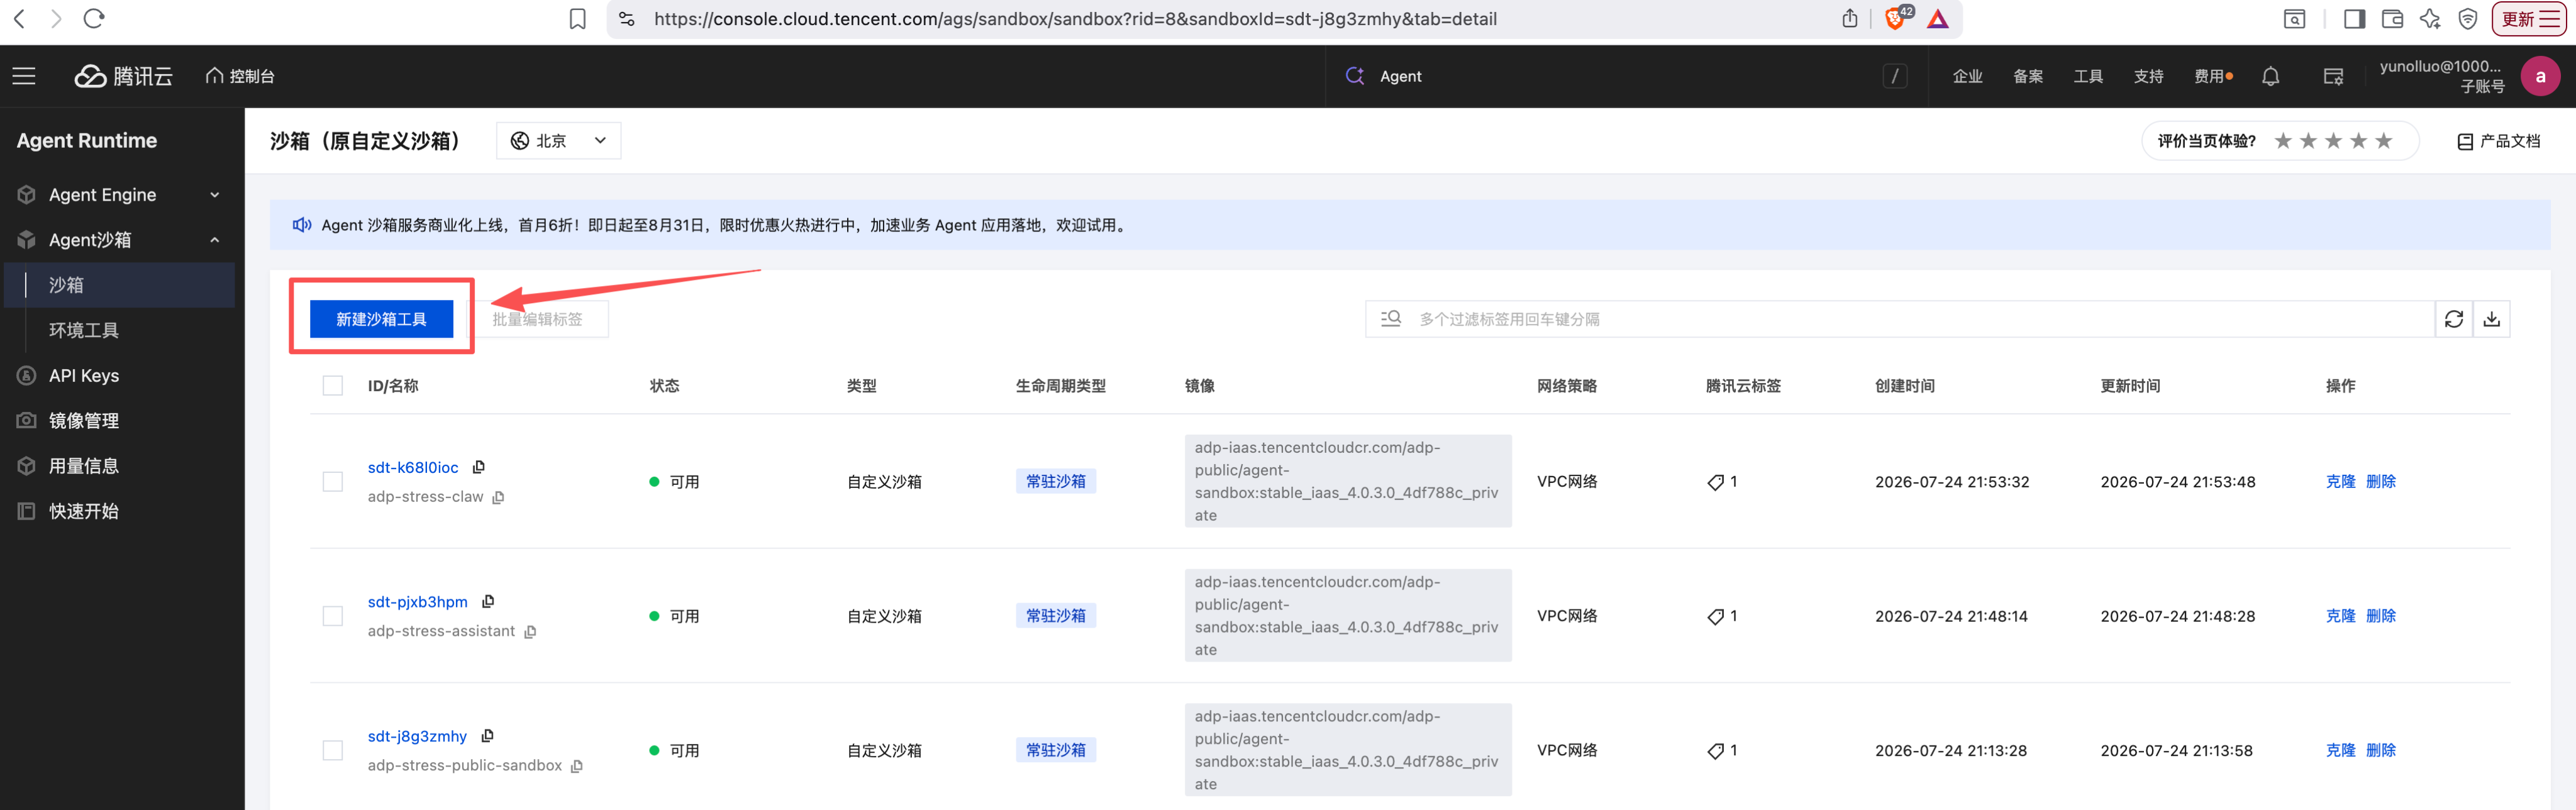Copy the name adp-stress-public-sandbox
The image size is (2576, 810).
point(577,766)
